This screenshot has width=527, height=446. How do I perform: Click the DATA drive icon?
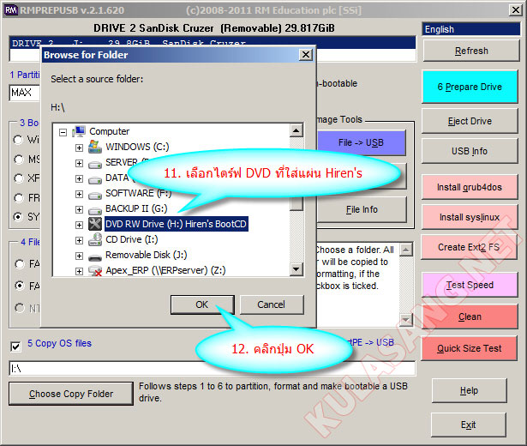[95, 180]
